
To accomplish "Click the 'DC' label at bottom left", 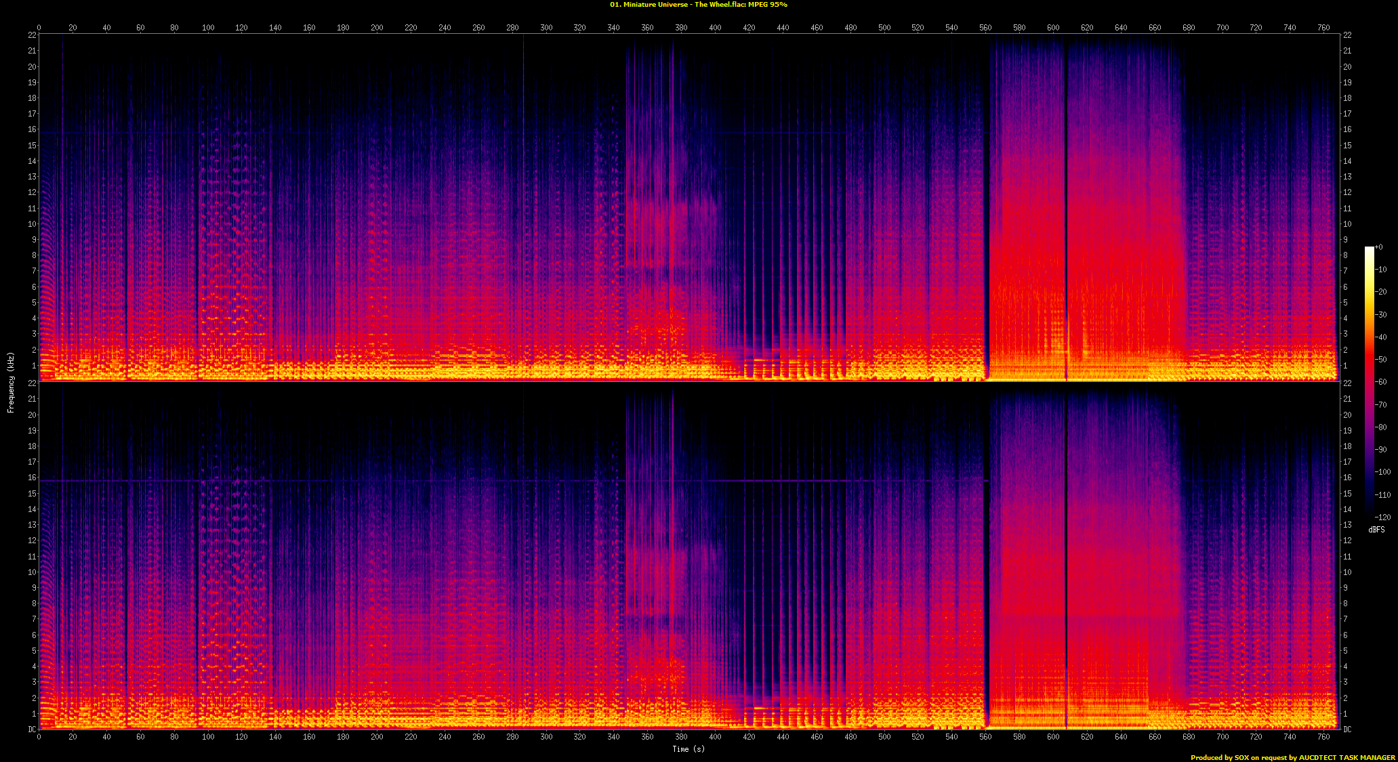I will (32, 729).
